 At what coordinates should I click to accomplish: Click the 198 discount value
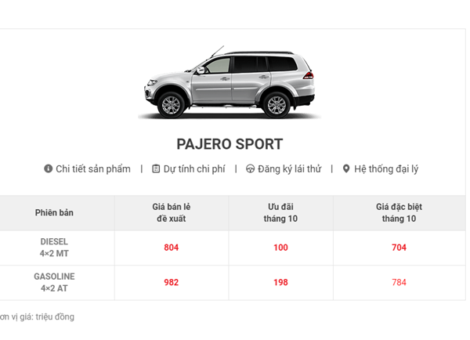click(280, 283)
